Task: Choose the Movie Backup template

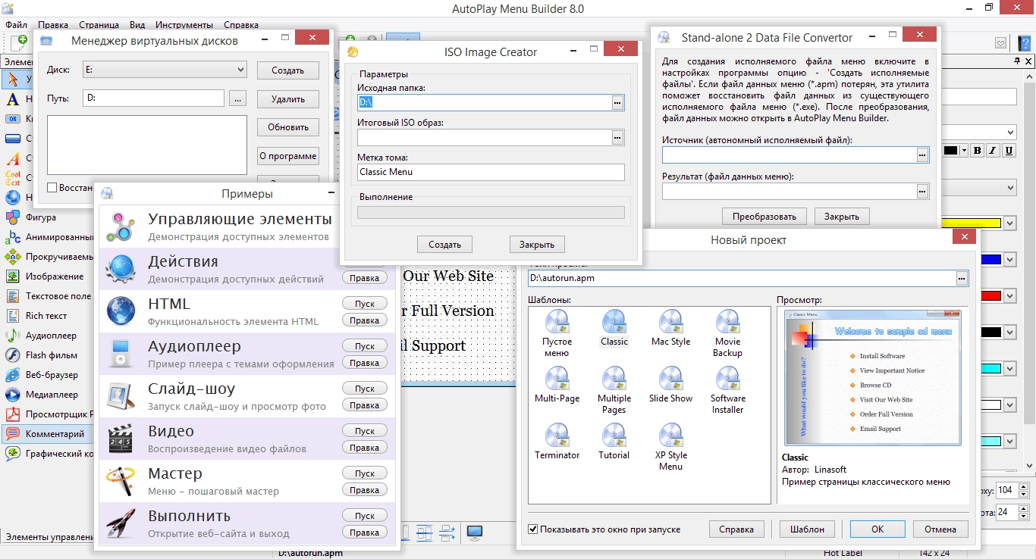Action: point(727,333)
